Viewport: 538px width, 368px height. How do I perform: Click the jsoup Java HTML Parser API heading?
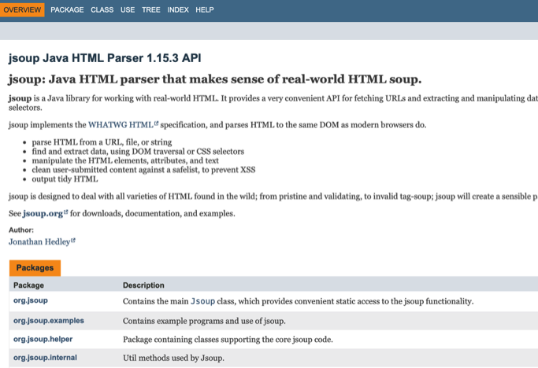point(105,58)
